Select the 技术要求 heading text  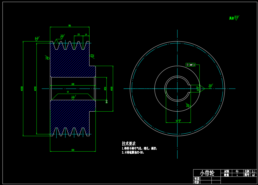[129, 143]
